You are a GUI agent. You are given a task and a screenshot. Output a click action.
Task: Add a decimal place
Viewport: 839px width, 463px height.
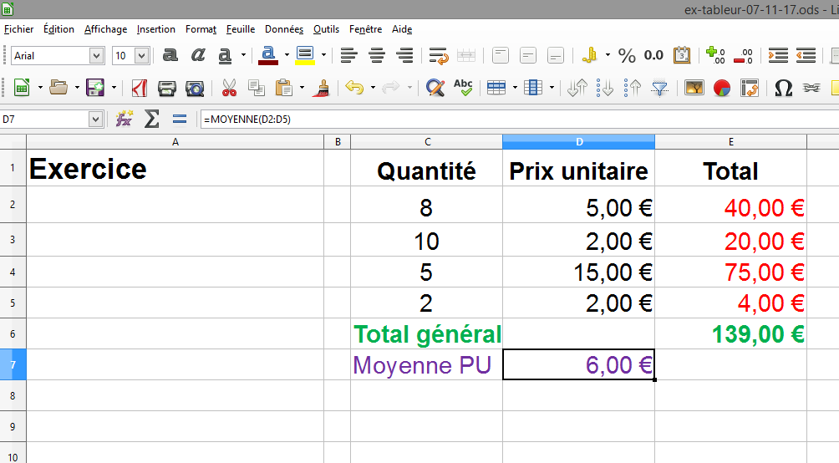716,55
